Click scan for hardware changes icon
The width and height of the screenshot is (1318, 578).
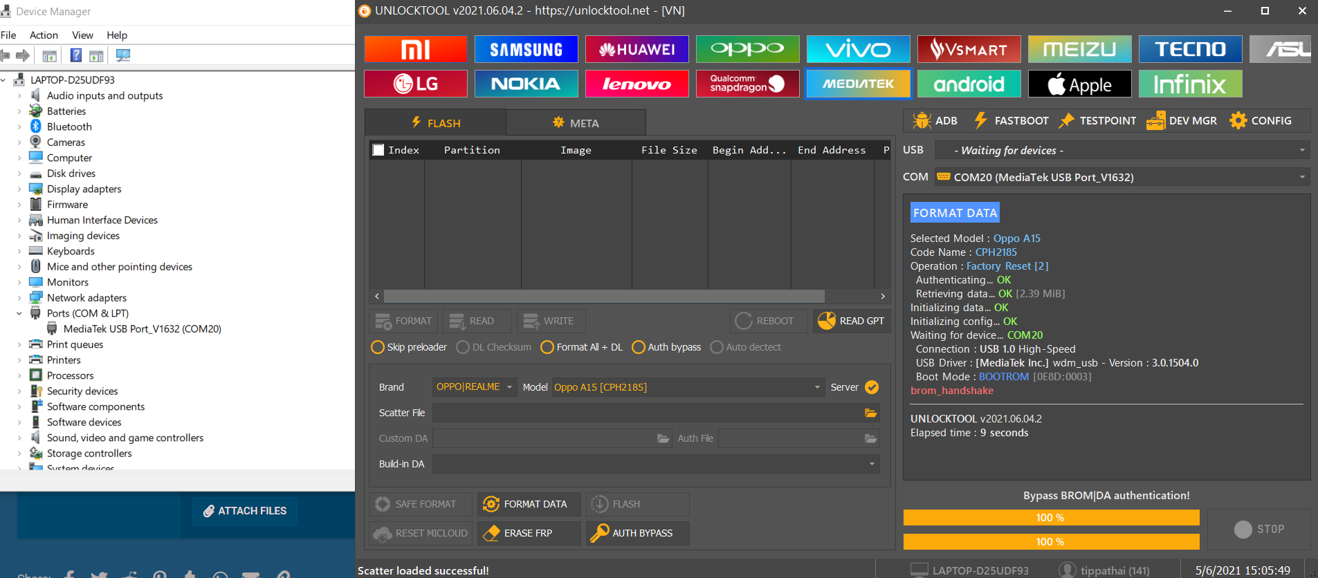123,55
